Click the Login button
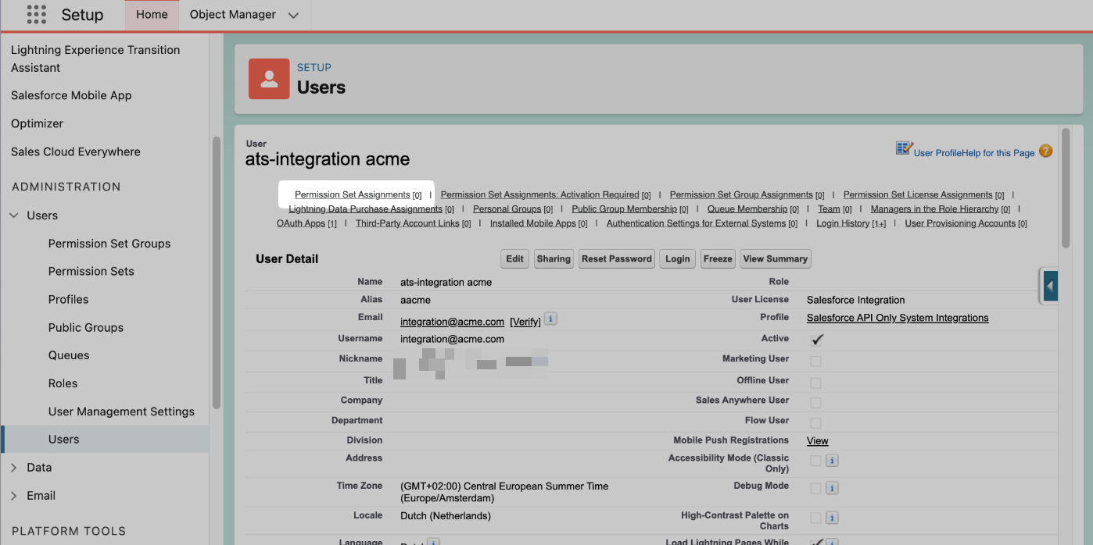Image resolution: width=1093 pixels, height=545 pixels. [678, 259]
